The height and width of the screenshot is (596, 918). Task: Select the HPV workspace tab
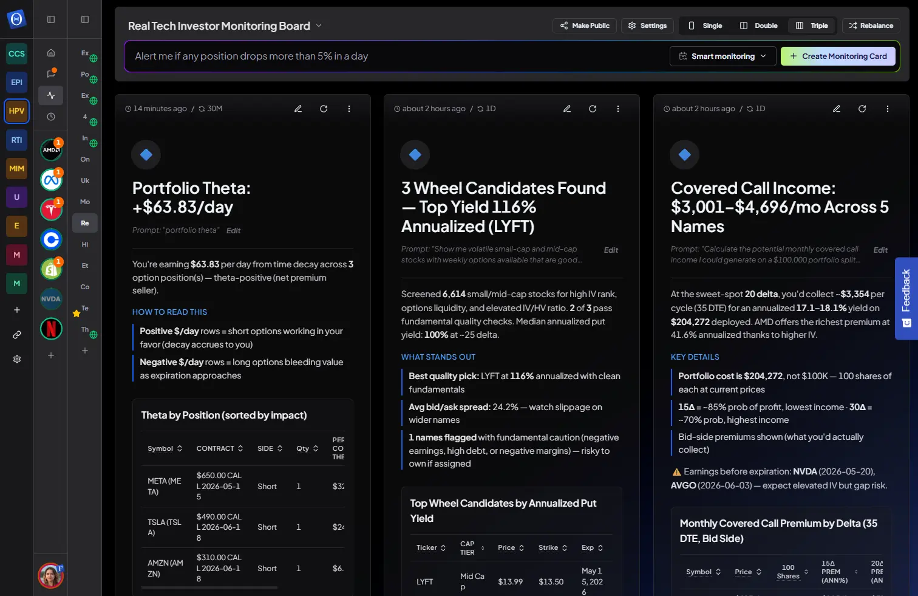click(x=17, y=111)
